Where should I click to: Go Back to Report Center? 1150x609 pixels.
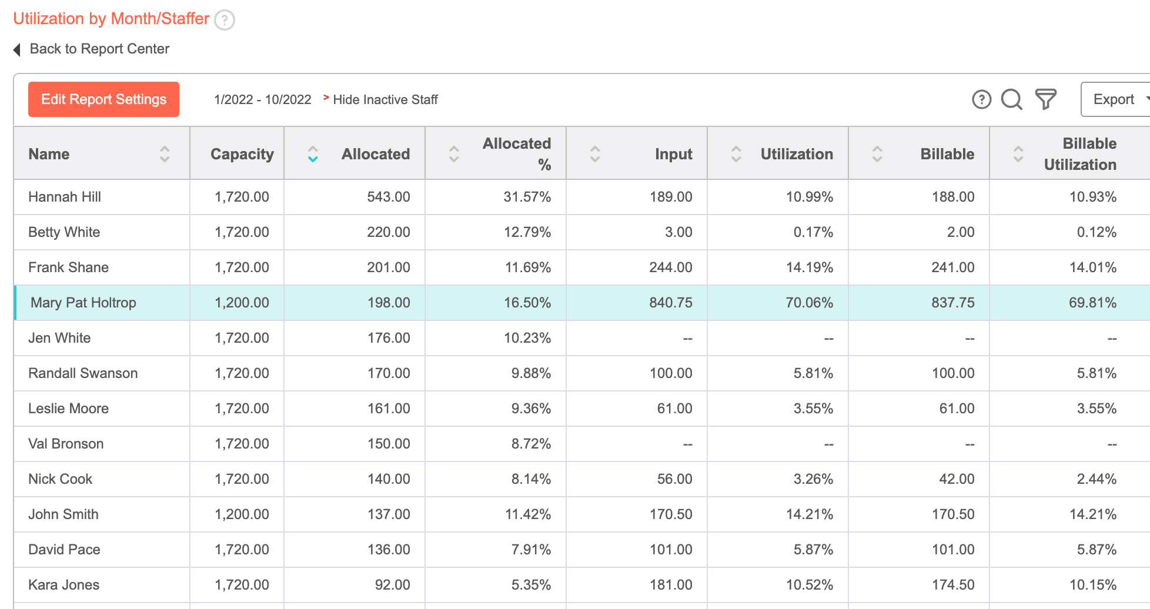tap(99, 49)
